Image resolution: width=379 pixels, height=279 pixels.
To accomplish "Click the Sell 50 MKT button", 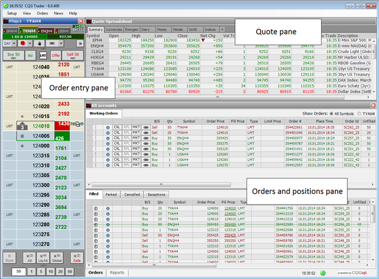I will point(73,56).
